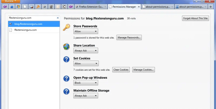This screenshot has height=109, width=216.
Task: Click the golden key Store Passwords icon
Action: 67,27
